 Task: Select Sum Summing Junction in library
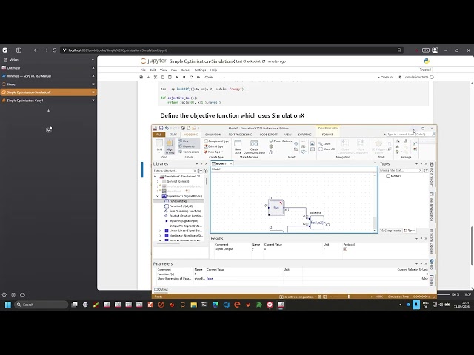pyautogui.click(x=183, y=211)
